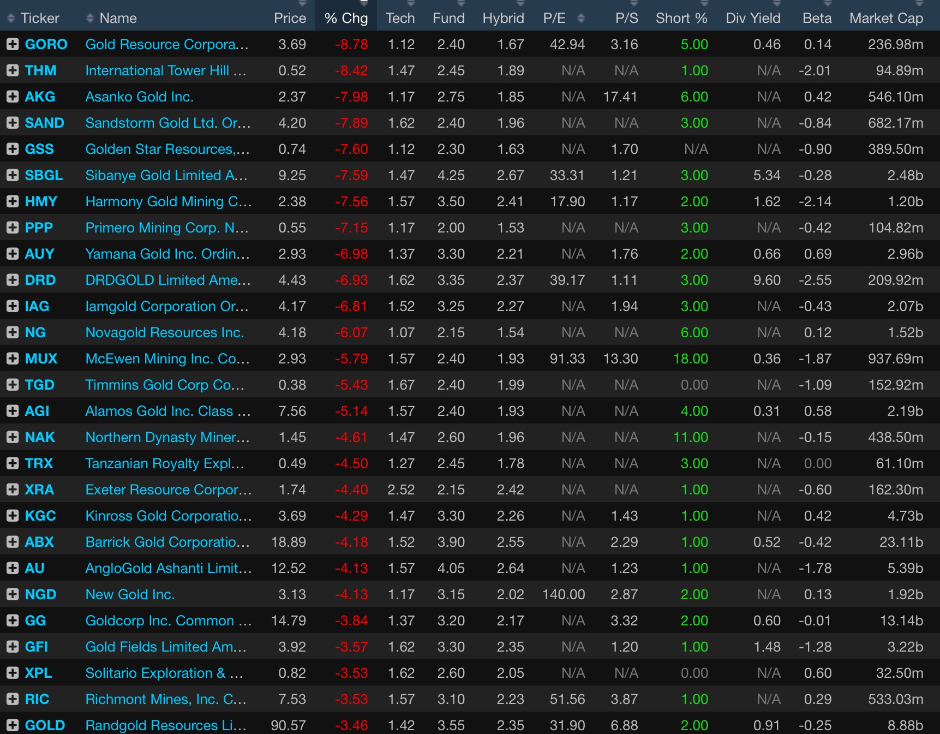Click plus icon next to IAG
The height and width of the screenshot is (734, 940).
click(13, 306)
